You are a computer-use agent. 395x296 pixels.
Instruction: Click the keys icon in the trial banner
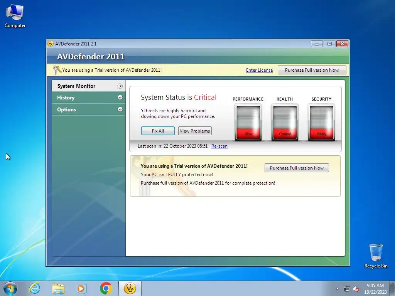point(57,70)
